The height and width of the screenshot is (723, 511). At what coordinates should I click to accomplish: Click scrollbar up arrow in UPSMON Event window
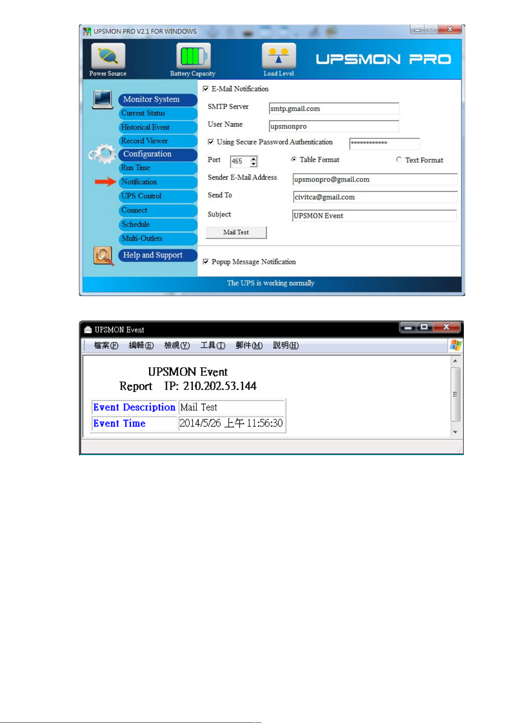click(x=455, y=361)
